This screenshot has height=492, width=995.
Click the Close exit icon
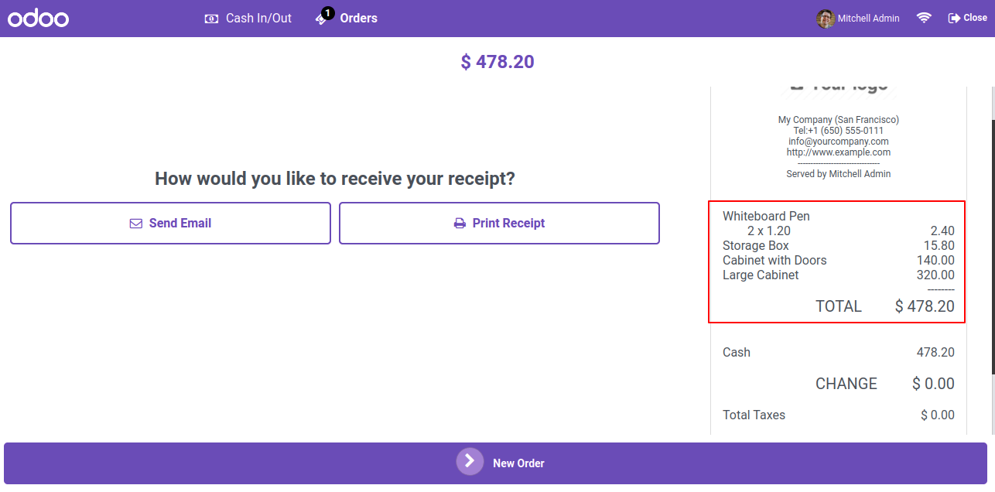[x=954, y=18]
